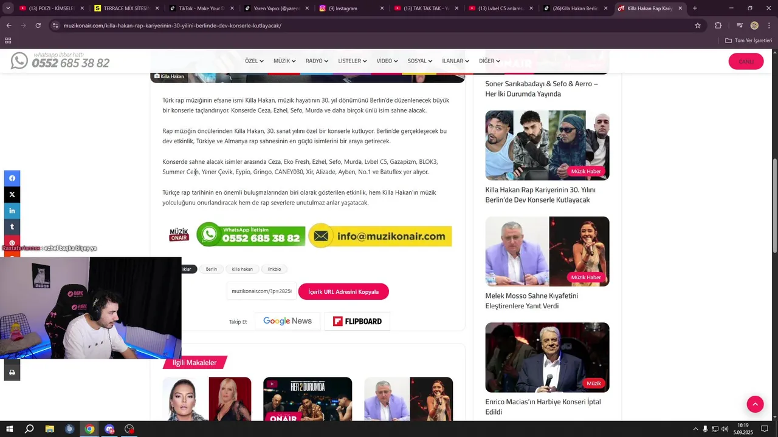Bookmark this page with the star icon
This screenshot has width=778, height=437.
click(698, 25)
